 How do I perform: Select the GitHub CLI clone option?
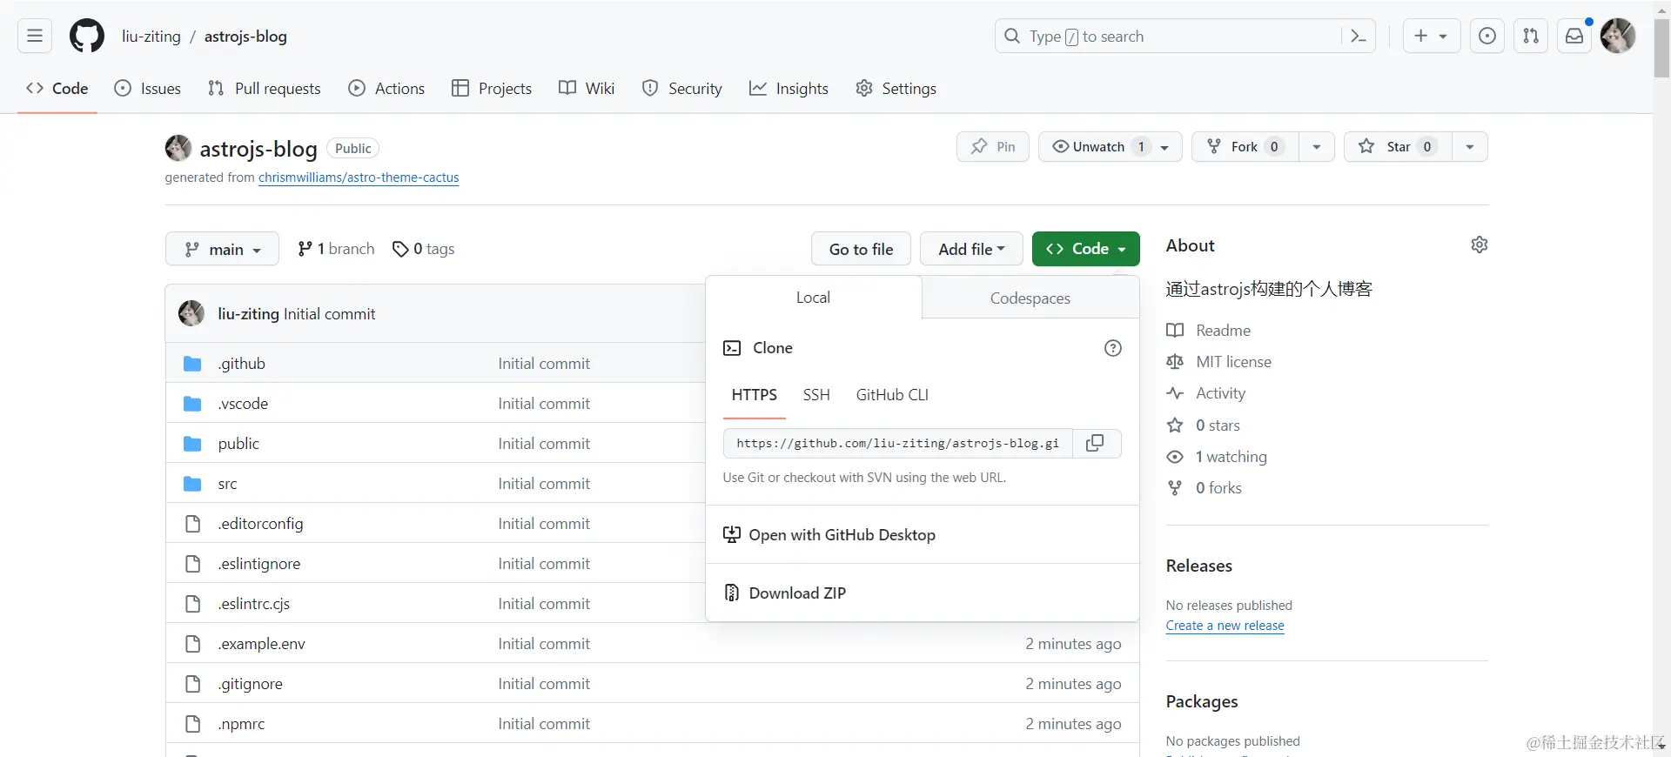click(x=892, y=395)
